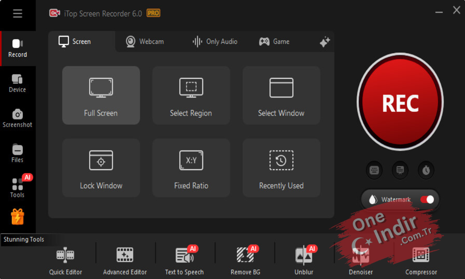Choose Select Region recording mode
465x279 pixels.
coord(191,95)
